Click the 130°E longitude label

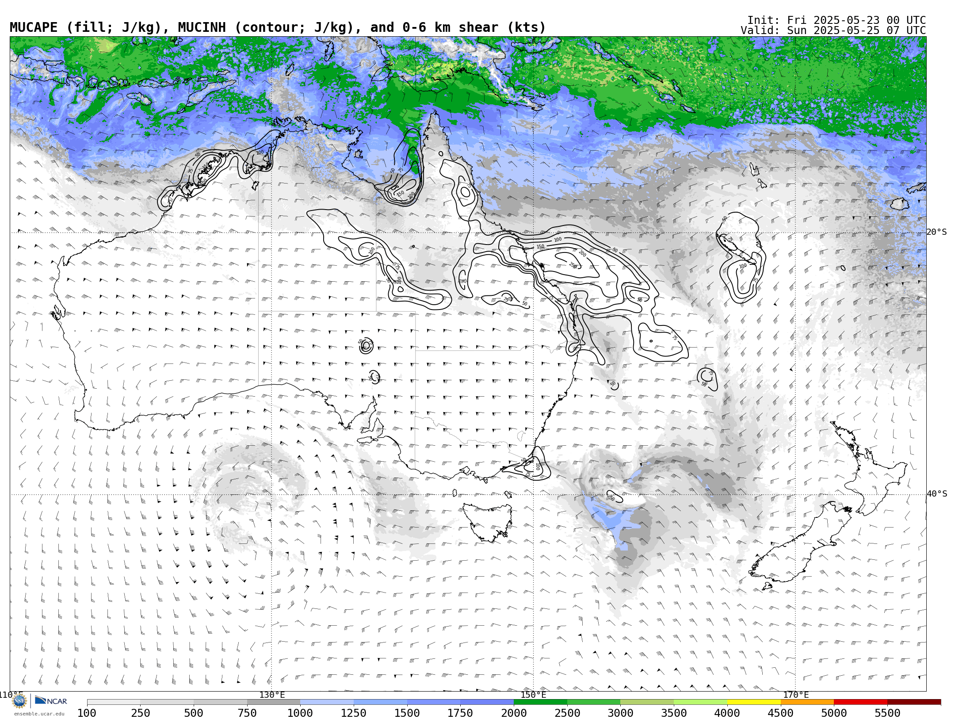[x=272, y=695]
